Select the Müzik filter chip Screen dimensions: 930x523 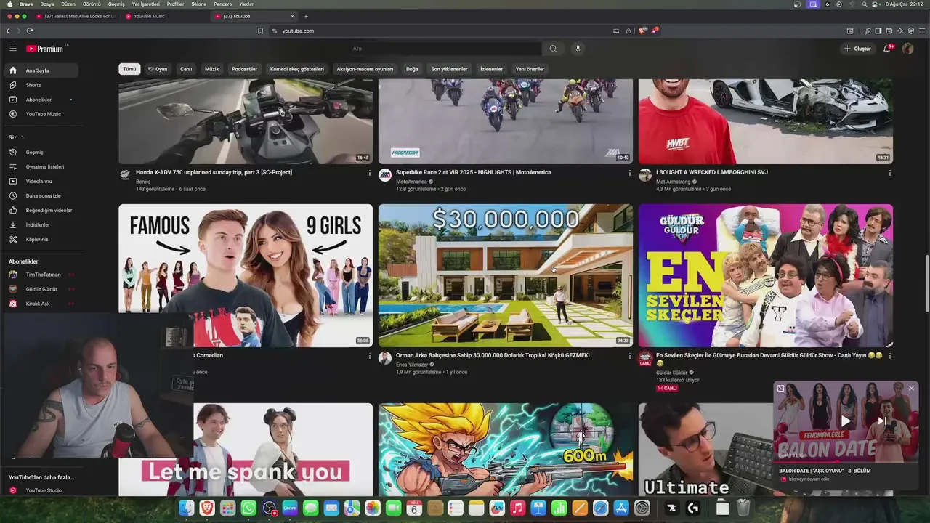coord(212,69)
